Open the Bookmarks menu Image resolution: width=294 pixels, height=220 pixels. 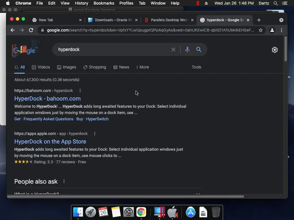click(104, 3)
